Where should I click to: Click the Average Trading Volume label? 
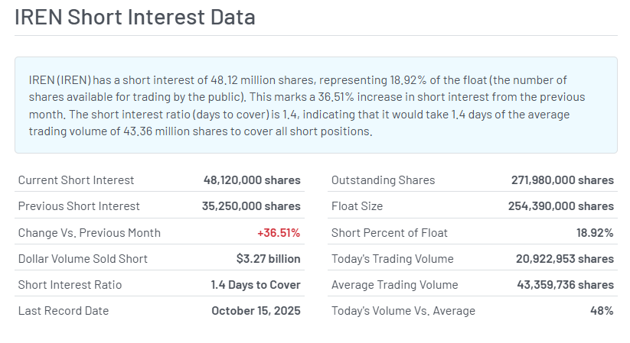394,284
